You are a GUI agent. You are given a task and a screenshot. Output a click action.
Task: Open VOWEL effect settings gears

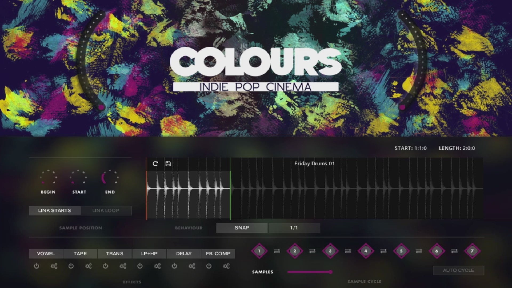click(x=54, y=266)
